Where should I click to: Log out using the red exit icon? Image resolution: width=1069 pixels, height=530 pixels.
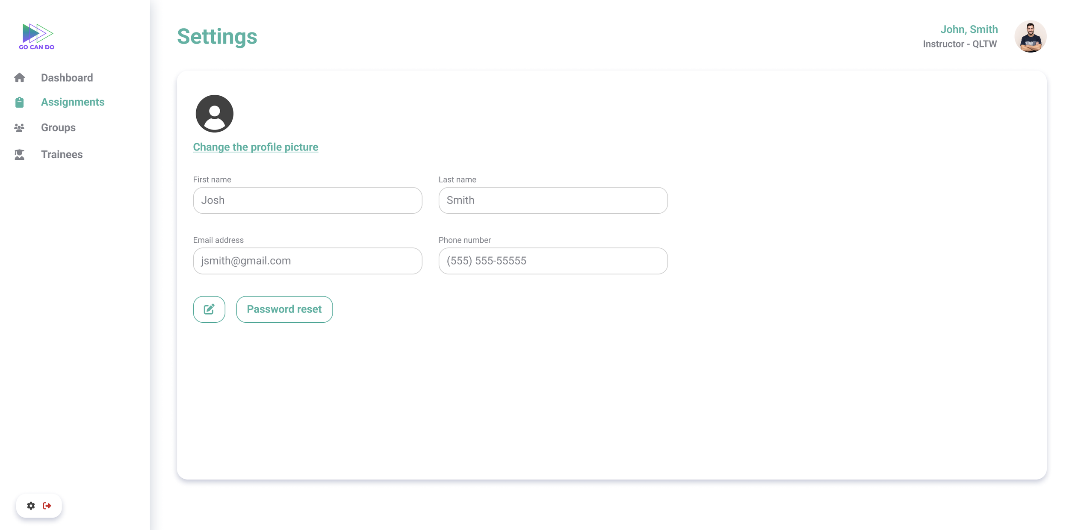(47, 506)
